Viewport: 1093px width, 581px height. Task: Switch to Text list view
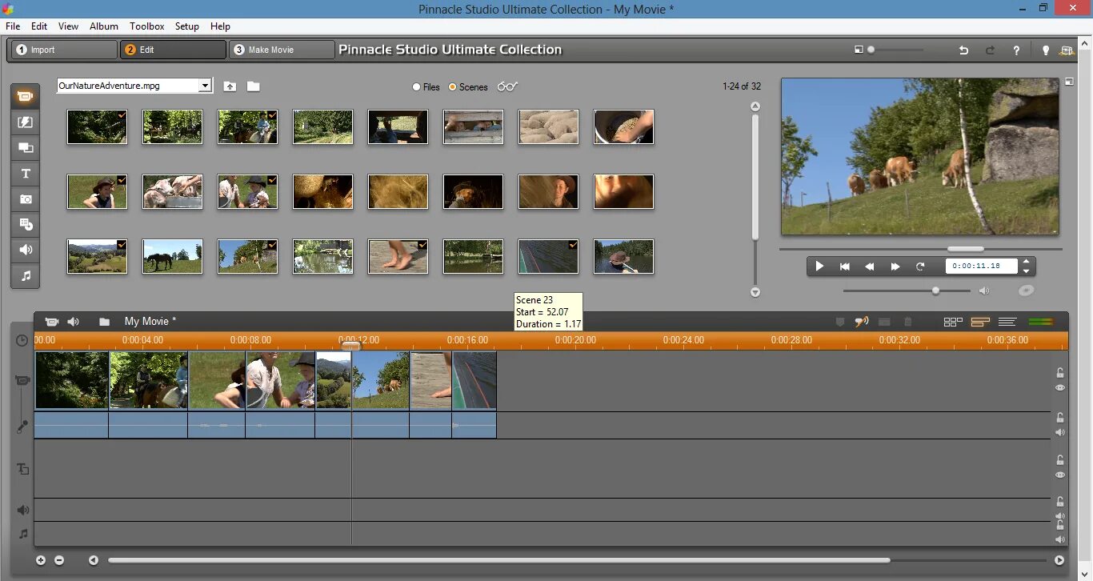click(1007, 322)
